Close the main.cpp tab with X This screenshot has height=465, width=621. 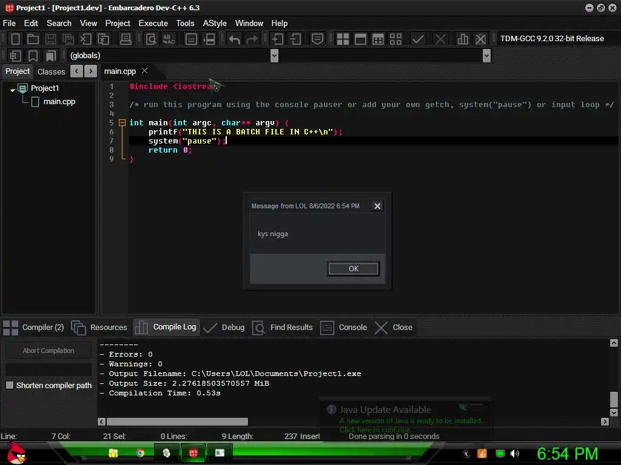[145, 71]
